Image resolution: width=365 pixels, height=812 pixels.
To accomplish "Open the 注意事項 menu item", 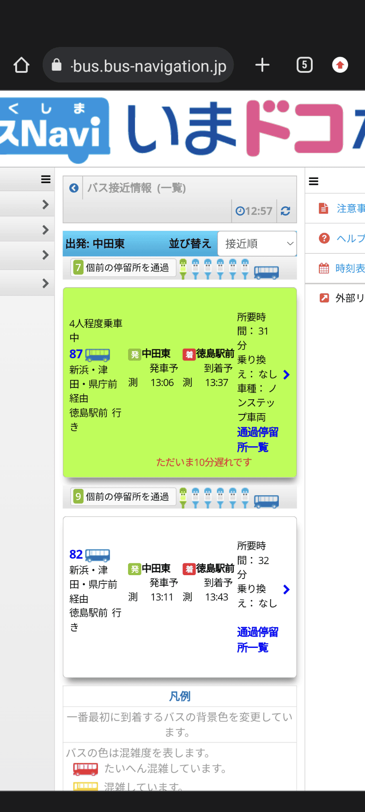I will (350, 208).
